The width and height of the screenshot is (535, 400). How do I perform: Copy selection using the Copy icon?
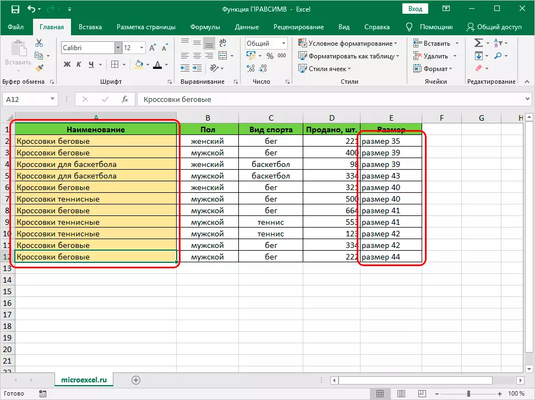click(39, 56)
